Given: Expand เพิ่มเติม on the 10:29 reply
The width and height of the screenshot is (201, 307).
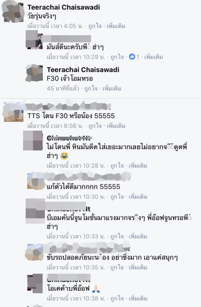Looking at the screenshot, I should (x=154, y=57).
